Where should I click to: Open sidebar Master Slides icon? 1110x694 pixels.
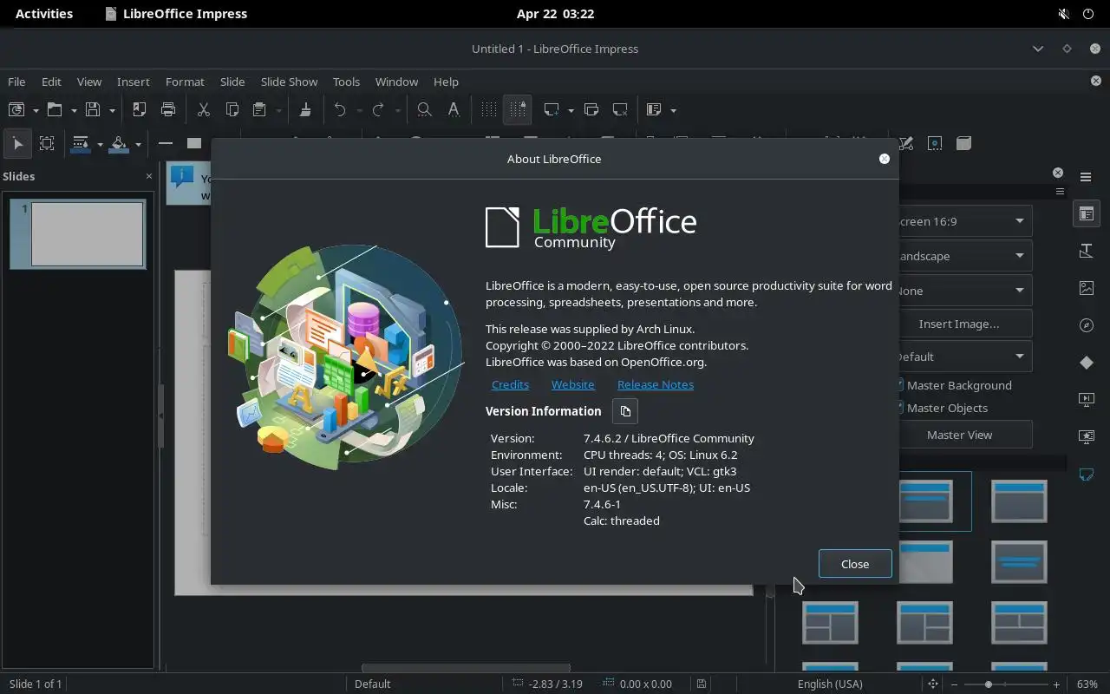1087,475
